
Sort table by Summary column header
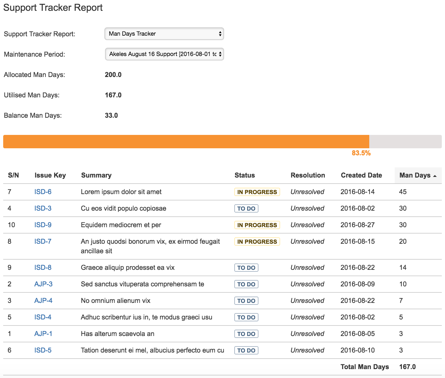pyautogui.click(x=96, y=175)
